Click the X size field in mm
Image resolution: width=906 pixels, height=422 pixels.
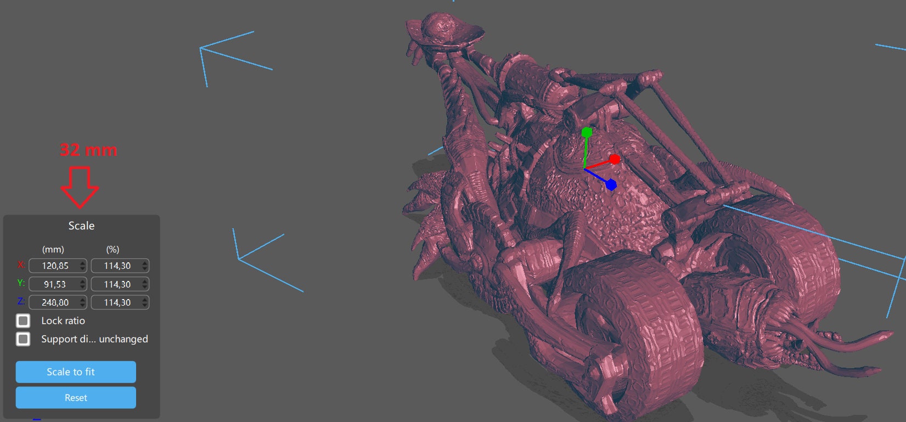[54, 266]
